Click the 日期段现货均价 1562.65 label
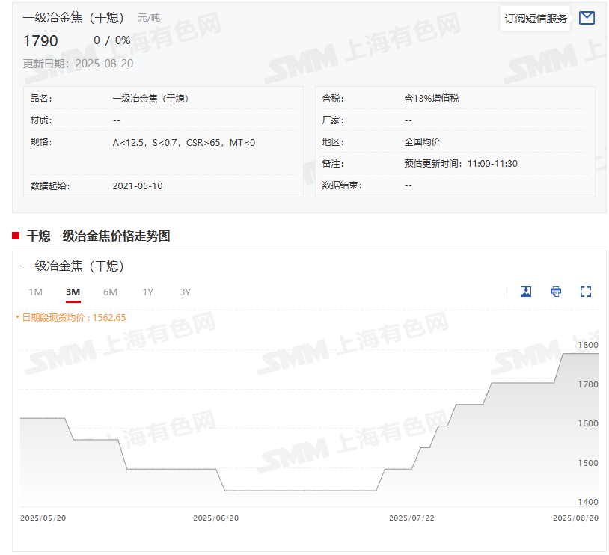 [73, 317]
